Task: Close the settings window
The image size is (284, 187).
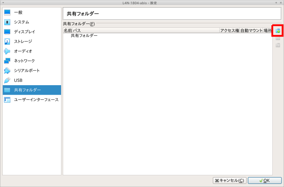Action: coord(280,3)
